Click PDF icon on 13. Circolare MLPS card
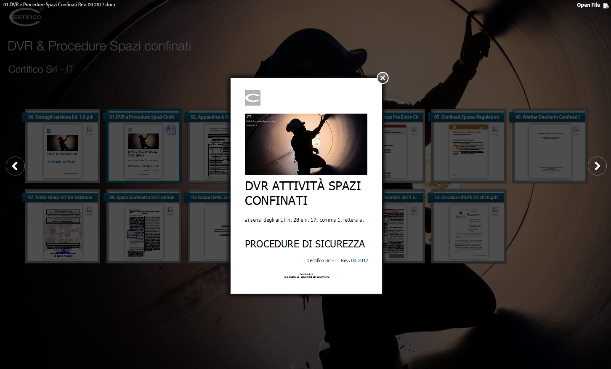 [x=496, y=210]
